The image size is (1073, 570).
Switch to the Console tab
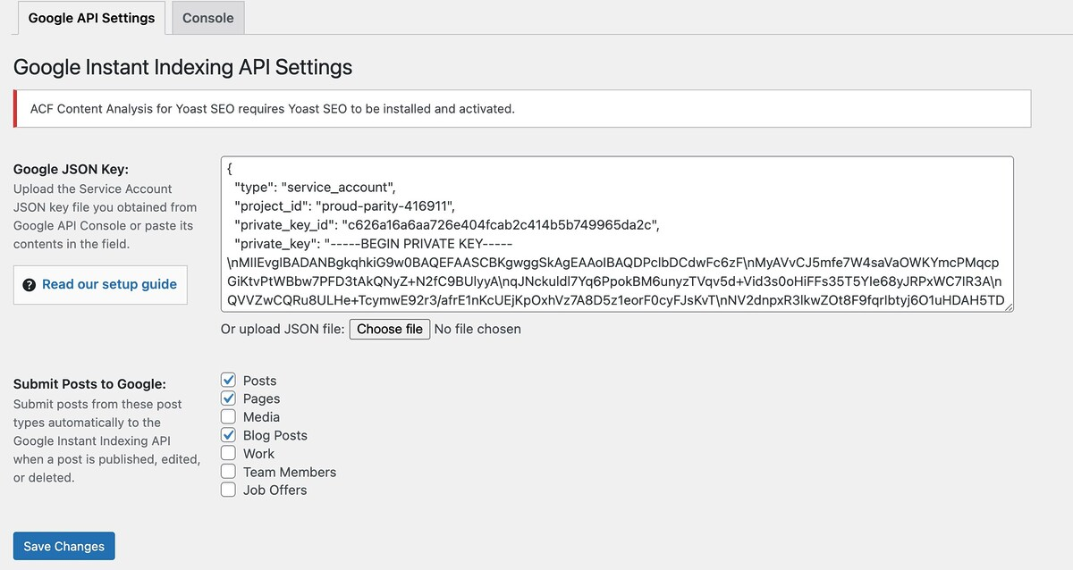[207, 18]
